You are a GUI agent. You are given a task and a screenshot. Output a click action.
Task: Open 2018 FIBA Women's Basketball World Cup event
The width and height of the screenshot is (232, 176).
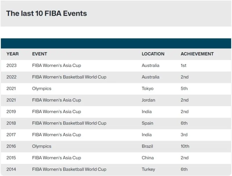(69, 123)
